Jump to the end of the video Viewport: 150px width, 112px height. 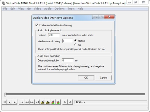(37, 102)
